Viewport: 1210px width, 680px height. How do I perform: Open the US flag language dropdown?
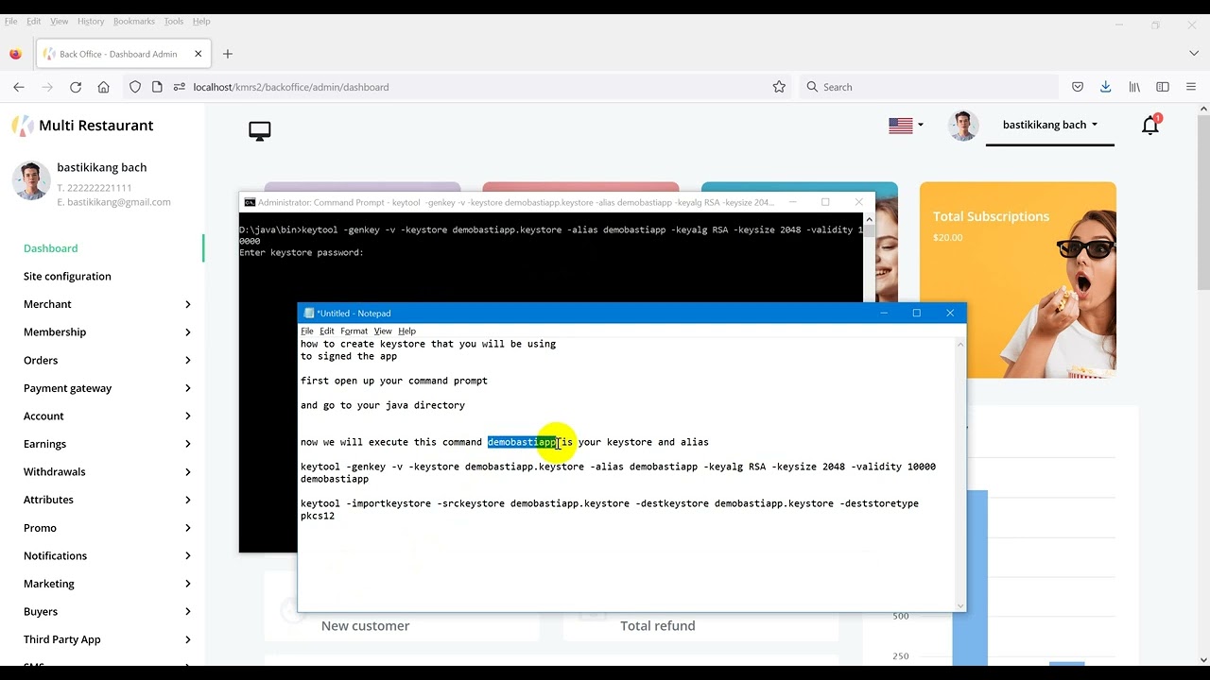coord(906,125)
